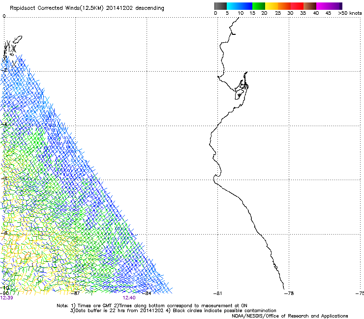The image size is (364, 319).
Task: Click the -78 longitude axis label
Action: click(289, 293)
